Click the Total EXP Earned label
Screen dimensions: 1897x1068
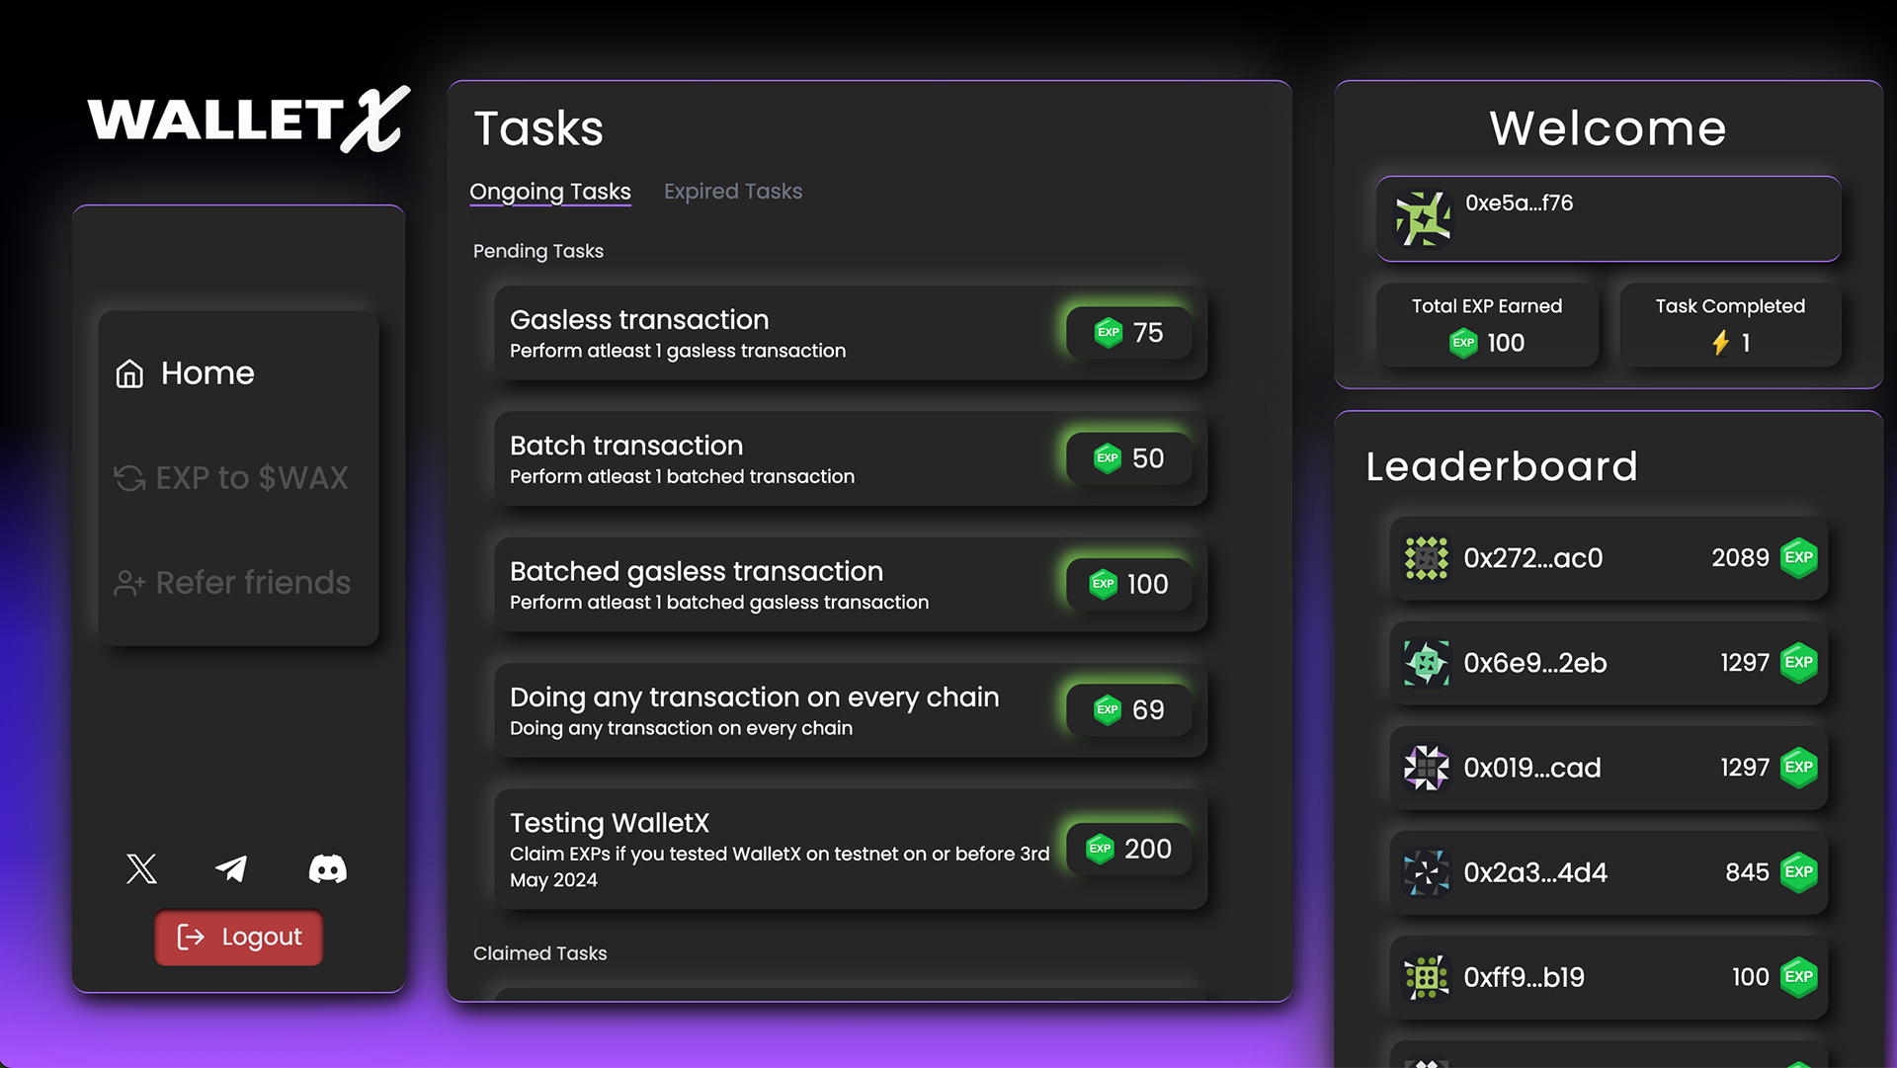point(1487,306)
